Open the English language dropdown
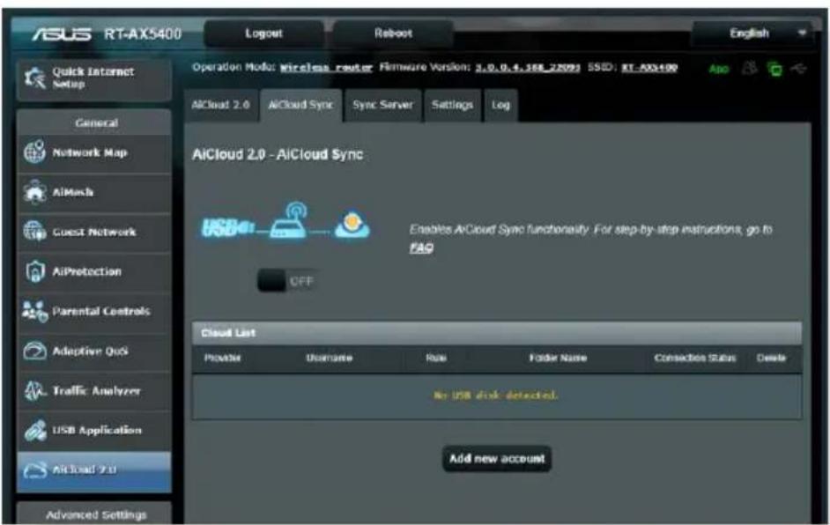 [754, 33]
